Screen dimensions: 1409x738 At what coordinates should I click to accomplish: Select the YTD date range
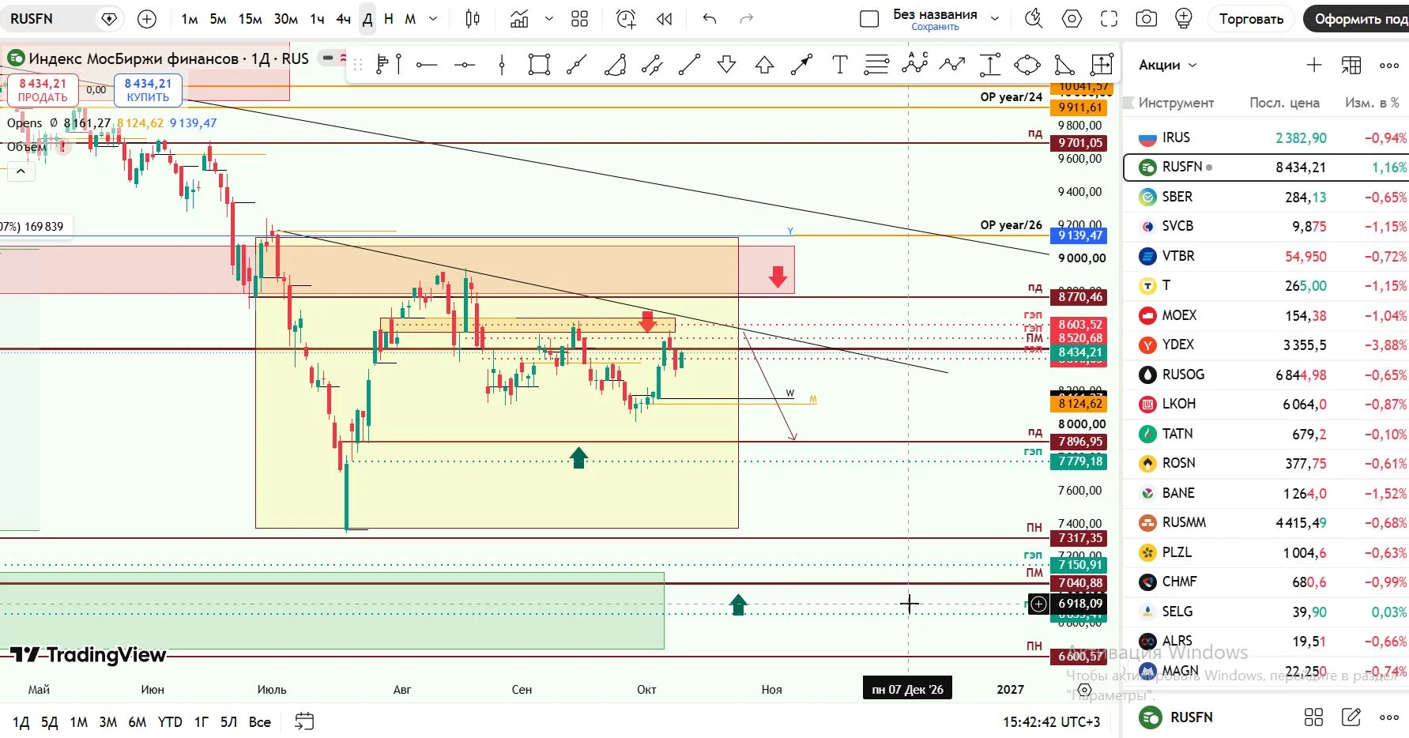(x=170, y=721)
